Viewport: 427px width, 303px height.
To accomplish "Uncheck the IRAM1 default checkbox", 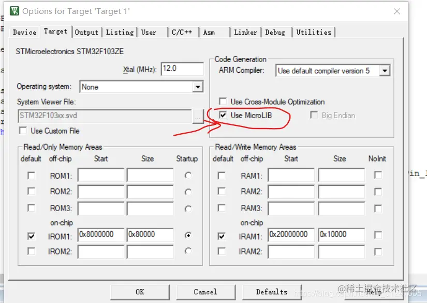I will click(222, 236).
